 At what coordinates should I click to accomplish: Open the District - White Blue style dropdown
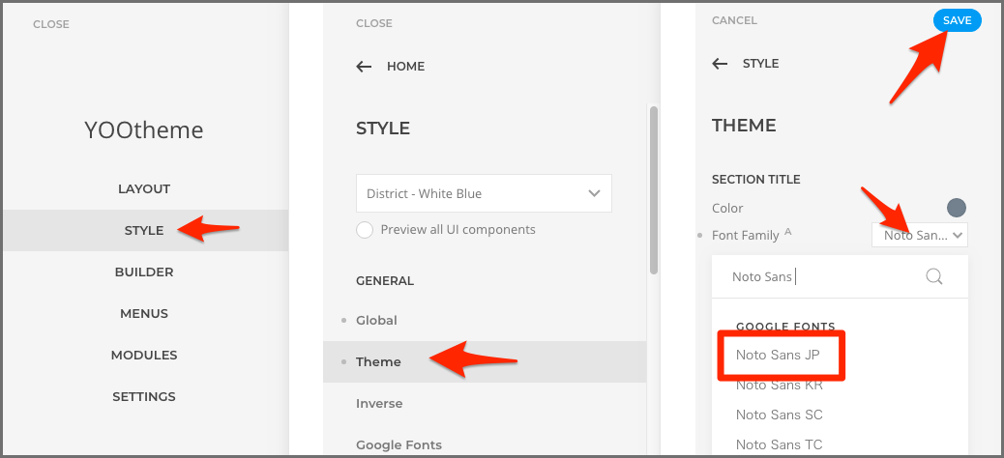[484, 193]
